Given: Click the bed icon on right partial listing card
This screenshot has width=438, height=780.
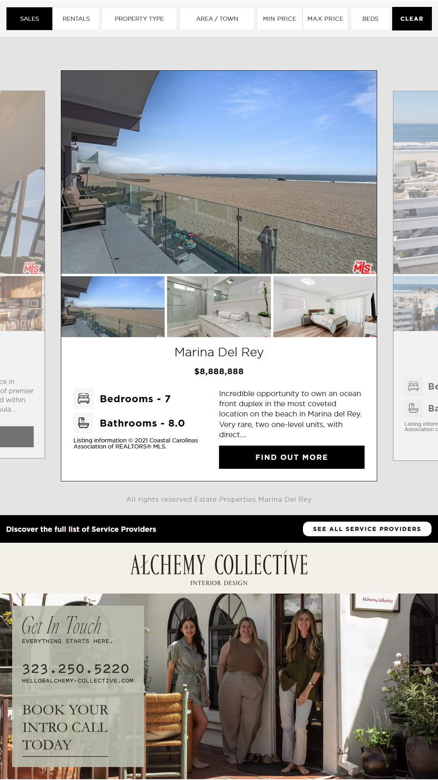Looking at the screenshot, I should [x=413, y=386].
